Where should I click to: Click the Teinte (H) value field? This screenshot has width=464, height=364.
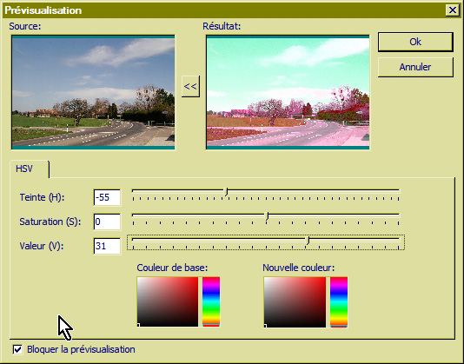(x=107, y=197)
